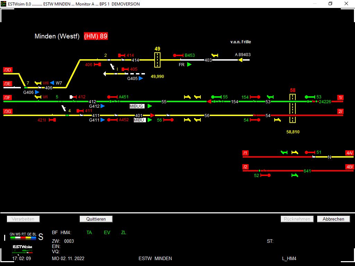Click the Abbrechen button
This screenshot has width=355, height=266.
(x=333, y=219)
